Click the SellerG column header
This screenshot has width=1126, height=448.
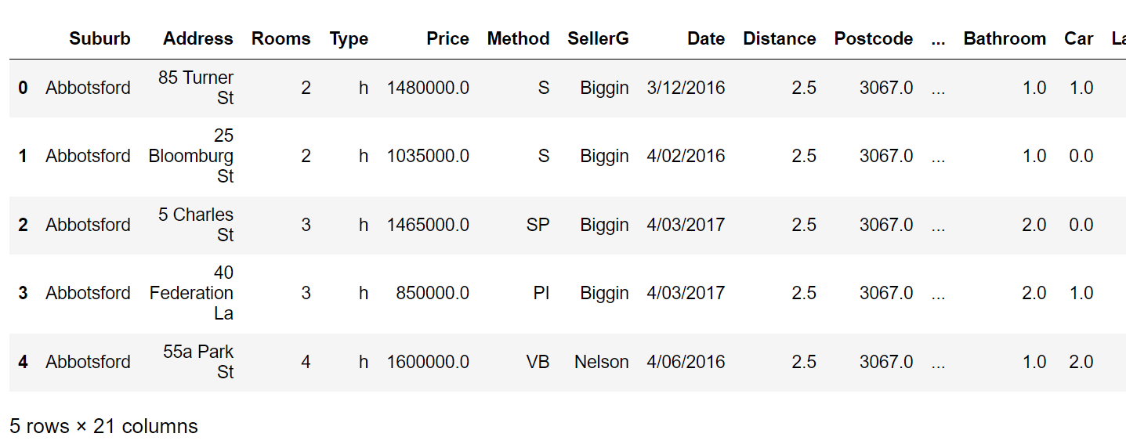[x=598, y=38]
